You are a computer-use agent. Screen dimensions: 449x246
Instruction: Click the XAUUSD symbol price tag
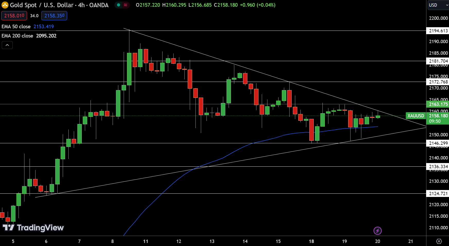[x=416, y=116]
